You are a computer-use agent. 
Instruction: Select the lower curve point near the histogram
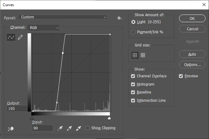click(57, 103)
